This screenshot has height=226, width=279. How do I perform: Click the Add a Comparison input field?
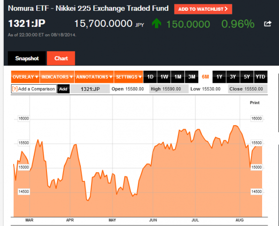pos(34,89)
